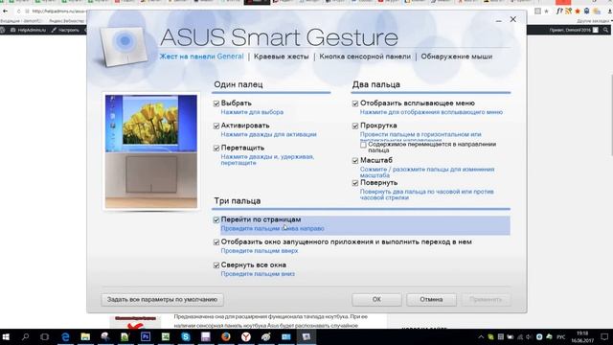Click the browser back arrow
Image resolution: width=613 pixels, height=345 pixels.
coord(5,11)
